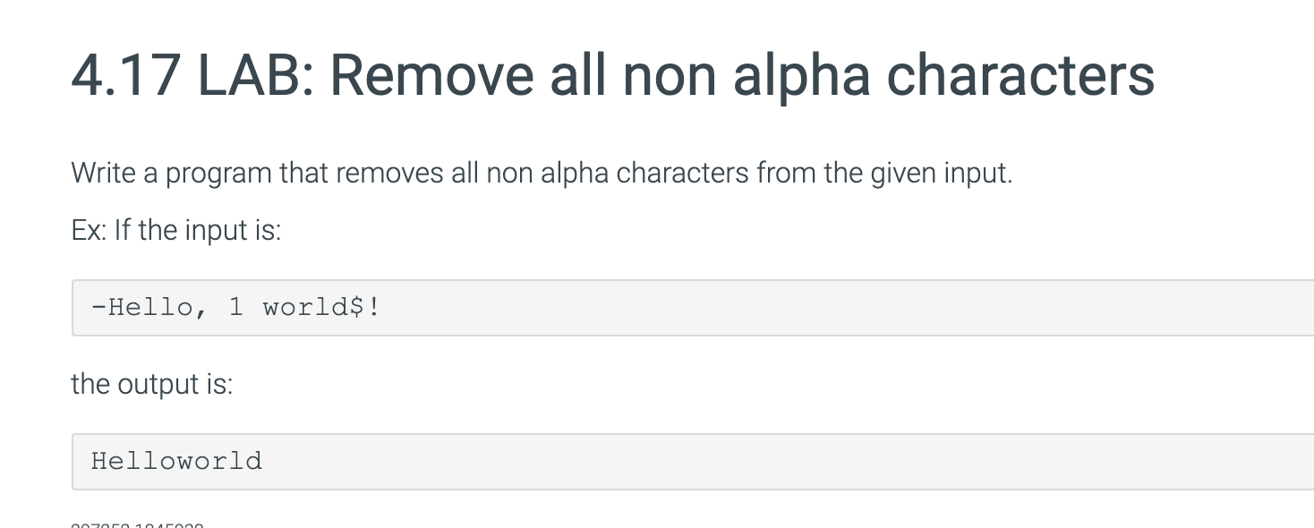The height and width of the screenshot is (528, 1314).
Task: Click the "4.17 LAB" heading title
Action: (x=611, y=75)
